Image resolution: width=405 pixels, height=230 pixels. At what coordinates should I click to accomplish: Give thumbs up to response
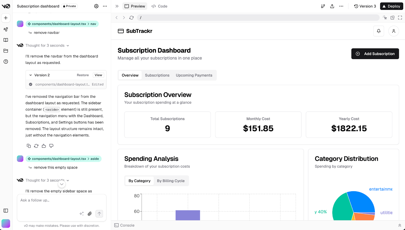click(44, 146)
